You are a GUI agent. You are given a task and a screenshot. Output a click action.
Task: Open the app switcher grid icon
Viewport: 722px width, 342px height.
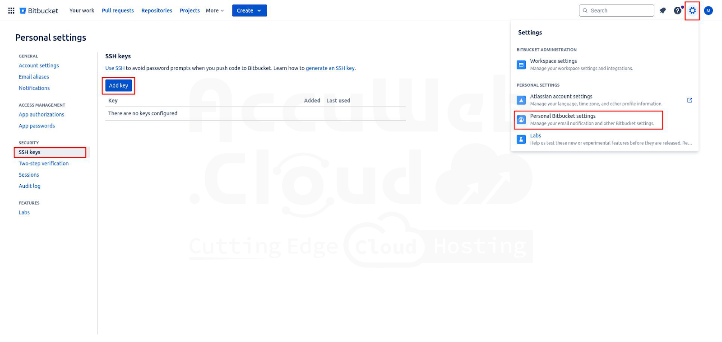(x=11, y=10)
